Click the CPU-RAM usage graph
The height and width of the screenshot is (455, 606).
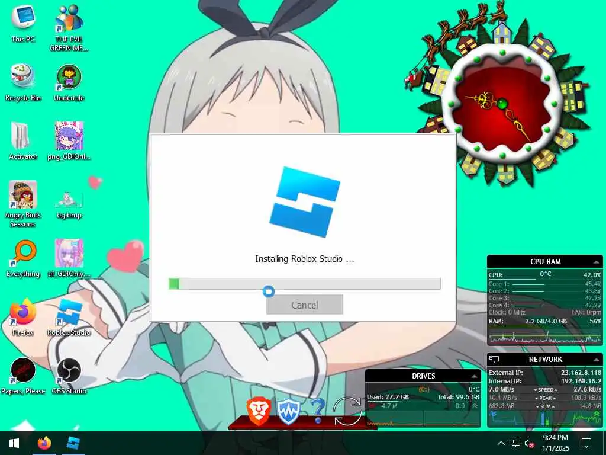[545, 336]
